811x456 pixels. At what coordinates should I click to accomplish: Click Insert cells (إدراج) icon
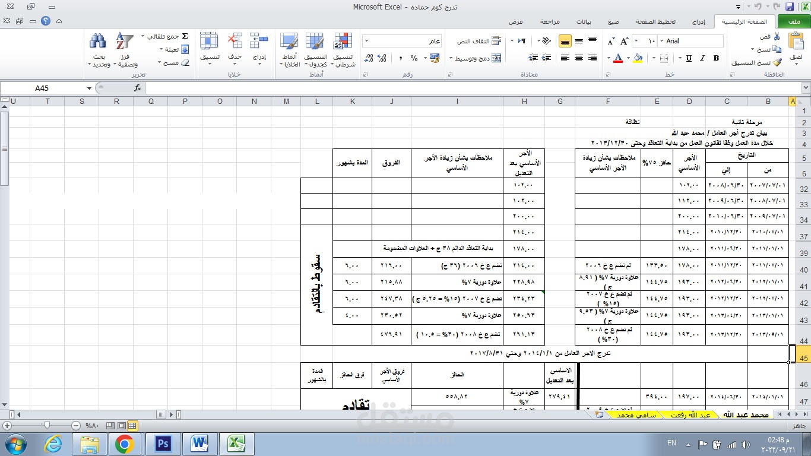(259, 41)
